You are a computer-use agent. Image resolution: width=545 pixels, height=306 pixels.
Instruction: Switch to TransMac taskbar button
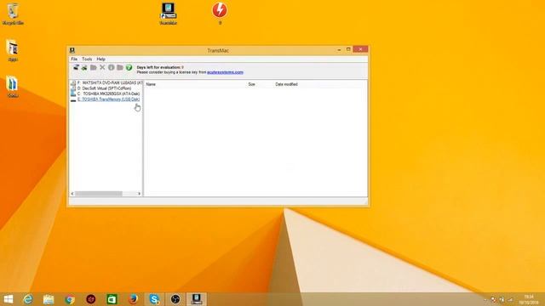[197, 299]
